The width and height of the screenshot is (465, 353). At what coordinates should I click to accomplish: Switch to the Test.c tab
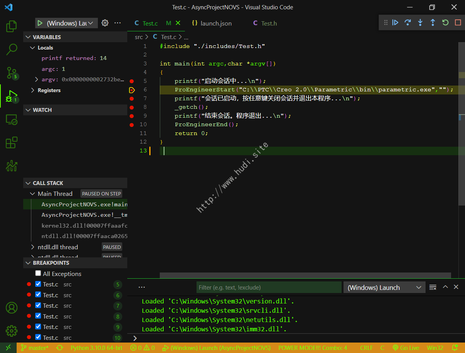[x=150, y=23]
